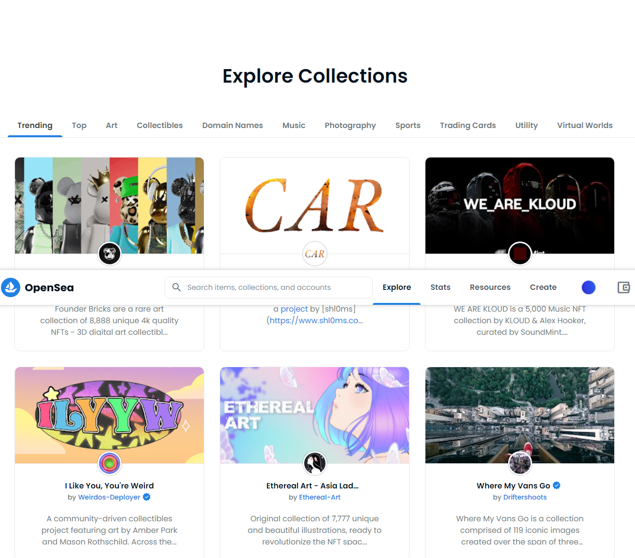Open the Virtual Worlds tab
Image resolution: width=635 pixels, height=558 pixels.
tap(585, 126)
